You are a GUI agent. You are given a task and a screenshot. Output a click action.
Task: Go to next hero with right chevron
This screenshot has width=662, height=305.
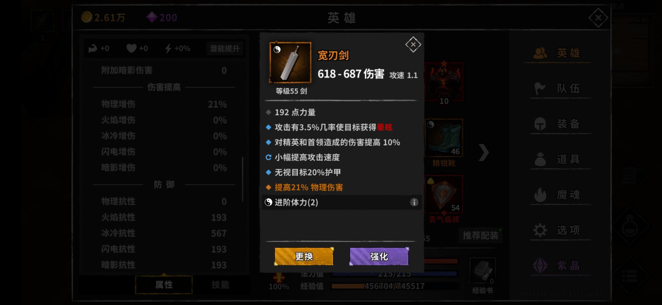(x=483, y=152)
